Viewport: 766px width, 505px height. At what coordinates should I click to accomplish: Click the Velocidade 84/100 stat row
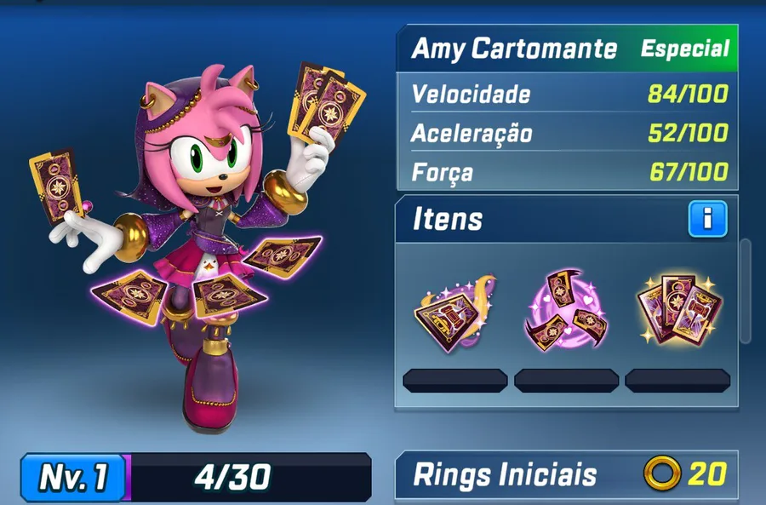[x=569, y=94]
